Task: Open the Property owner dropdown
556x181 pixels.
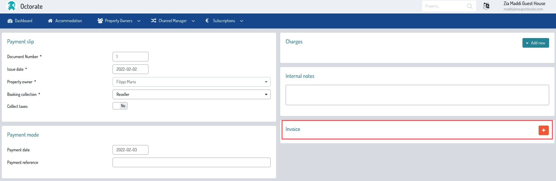Action: coord(191,82)
